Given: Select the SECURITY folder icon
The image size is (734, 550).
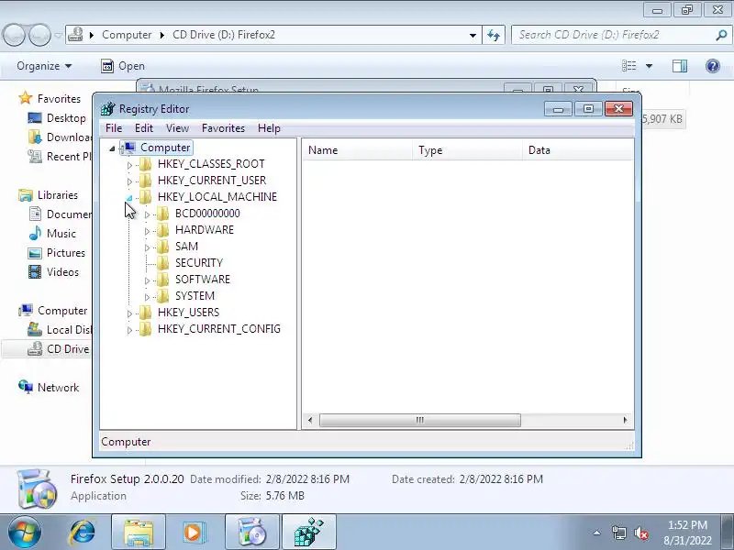Looking at the screenshot, I should (163, 262).
